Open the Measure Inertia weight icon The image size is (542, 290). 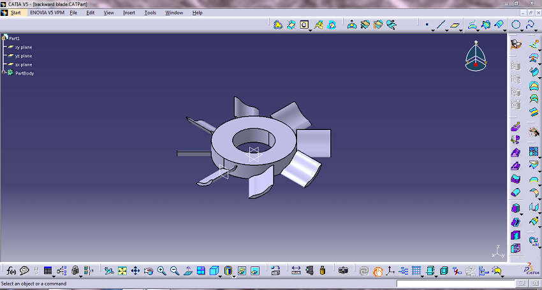[323, 271]
